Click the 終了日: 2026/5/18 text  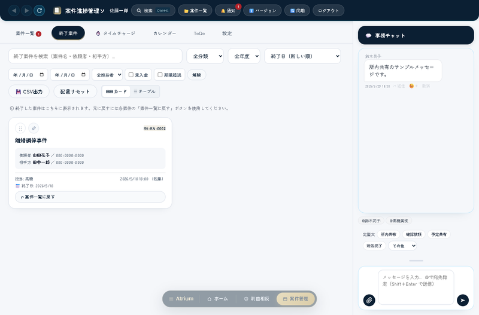click(37, 186)
